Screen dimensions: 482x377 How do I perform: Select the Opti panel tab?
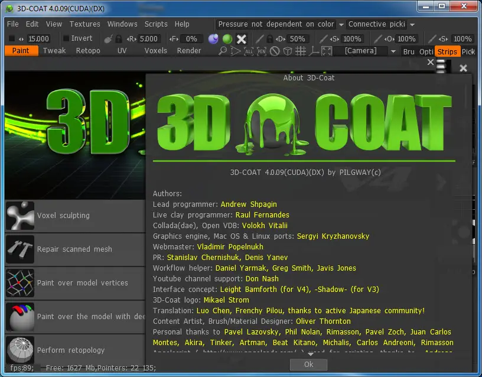[426, 51]
